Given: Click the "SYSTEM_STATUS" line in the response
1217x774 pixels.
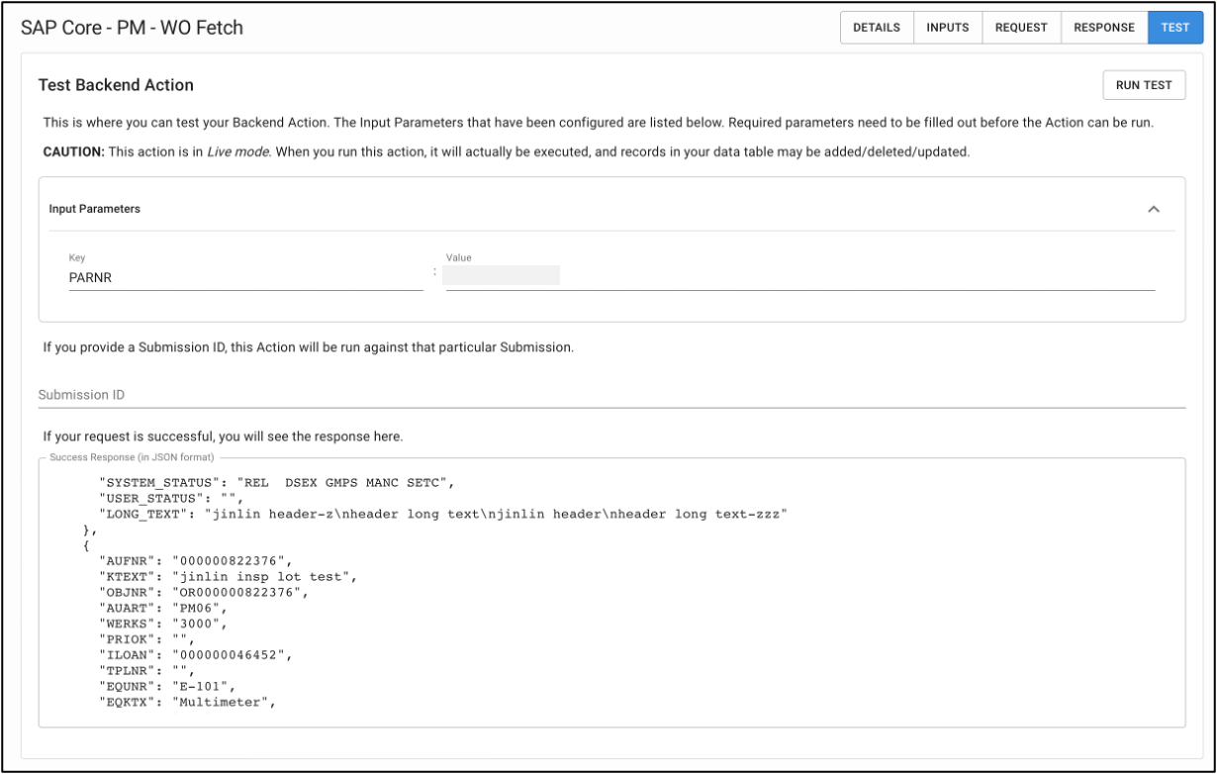Looking at the screenshot, I should click(x=276, y=482).
